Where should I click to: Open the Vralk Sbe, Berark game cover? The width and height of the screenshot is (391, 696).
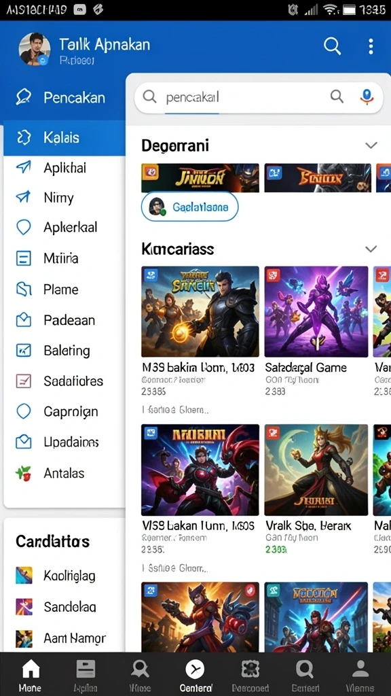pyautogui.click(x=316, y=470)
